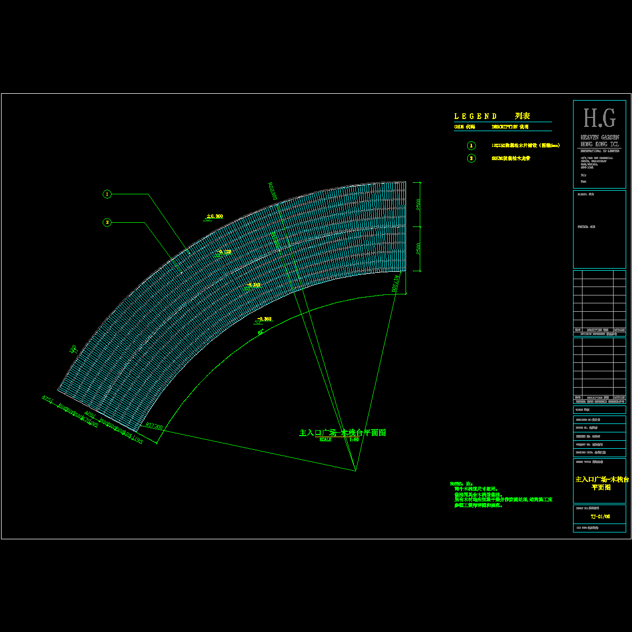Click callout bubble 1 on the plan
Image resolution: width=632 pixels, height=632 pixels.
coord(107,194)
